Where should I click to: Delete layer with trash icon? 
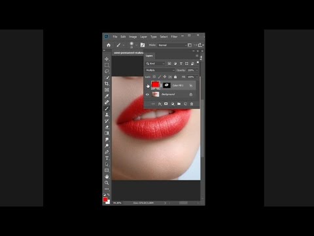pyautogui.click(x=192, y=104)
